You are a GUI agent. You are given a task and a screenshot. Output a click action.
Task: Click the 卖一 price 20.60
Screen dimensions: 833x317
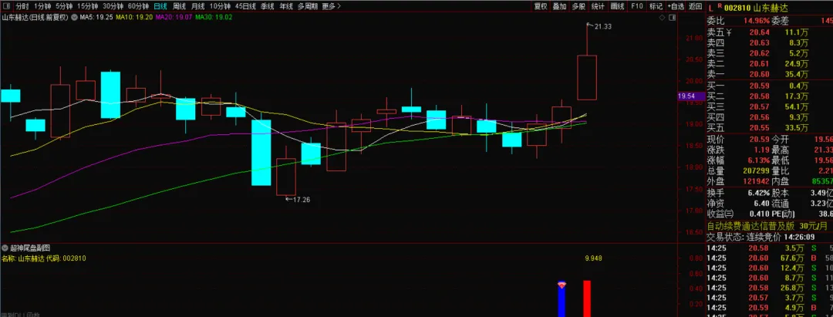[x=759, y=74]
